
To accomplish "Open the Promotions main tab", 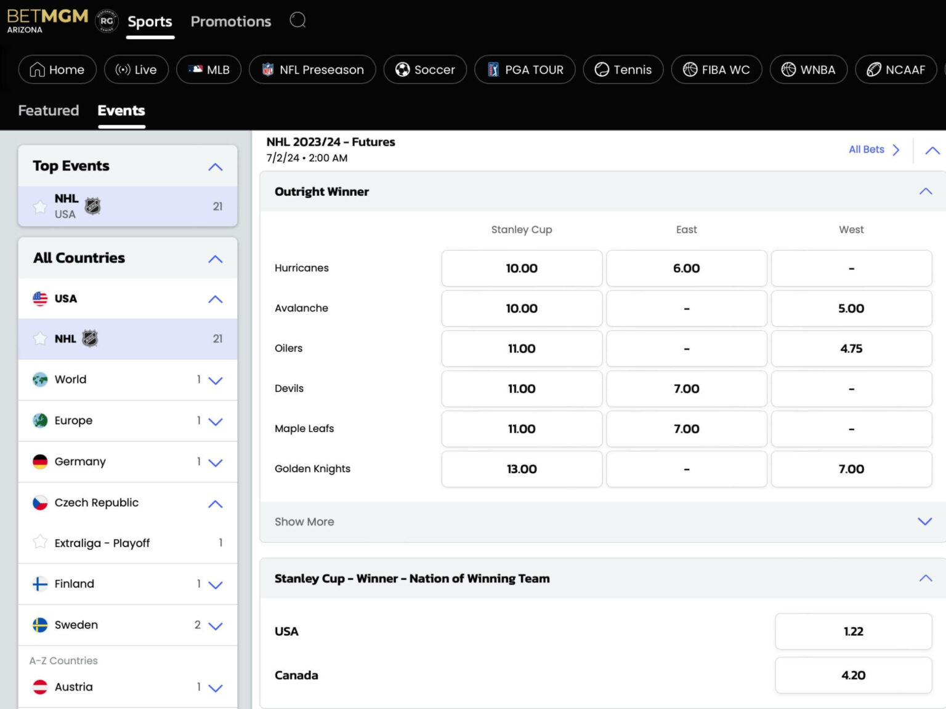I will (x=231, y=22).
